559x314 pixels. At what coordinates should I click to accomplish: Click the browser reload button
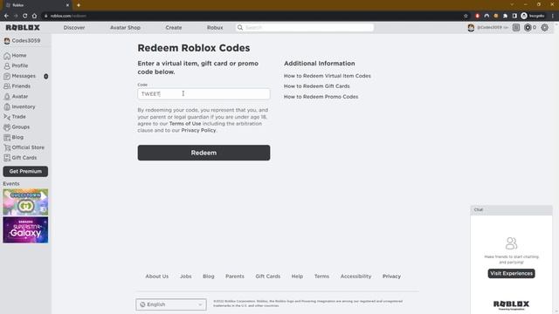(25, 16)
